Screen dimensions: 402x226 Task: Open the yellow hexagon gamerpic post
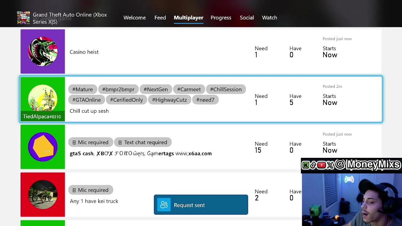(43, 147)
